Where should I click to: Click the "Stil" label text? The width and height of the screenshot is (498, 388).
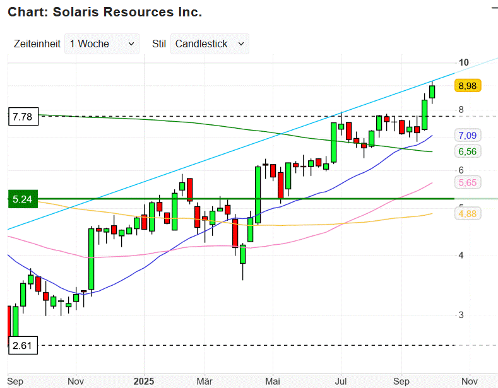coord(159,44)
